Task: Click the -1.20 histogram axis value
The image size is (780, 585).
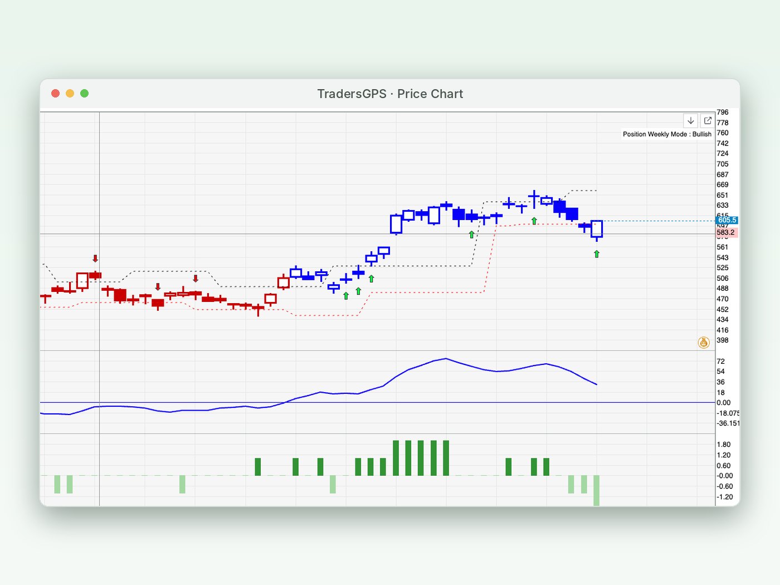Action: click(x=725, y=497)
